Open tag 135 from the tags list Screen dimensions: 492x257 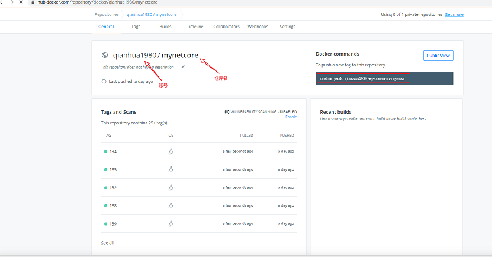pos(112,169)
